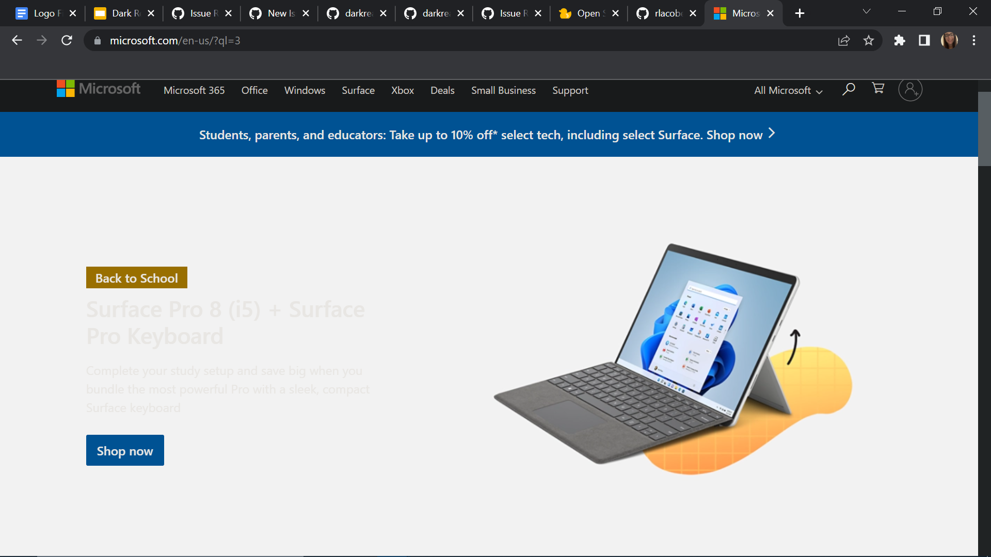Open the shopping cart

coord(878,89)
